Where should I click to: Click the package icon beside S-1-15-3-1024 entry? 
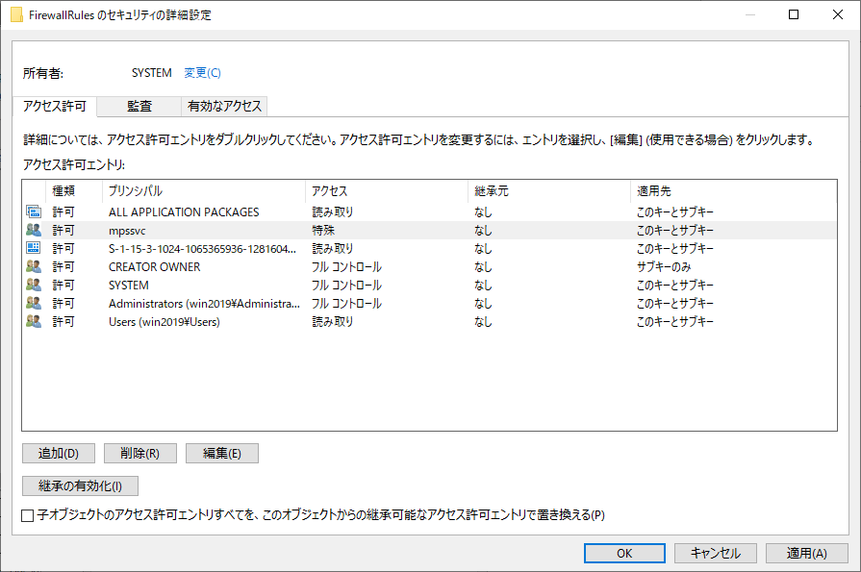(34, 248)
